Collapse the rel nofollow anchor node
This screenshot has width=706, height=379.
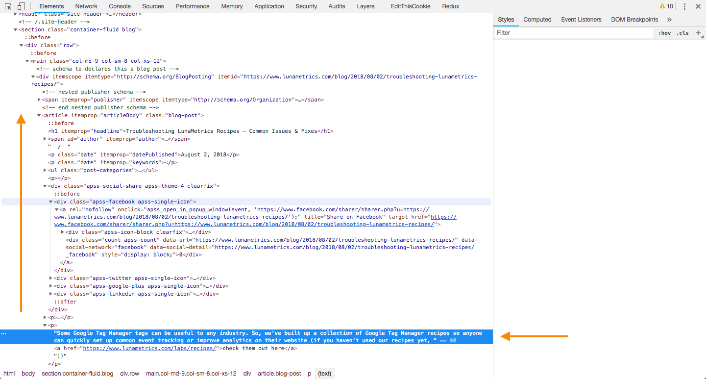(56, 210)
